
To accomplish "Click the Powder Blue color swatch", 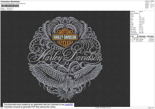I will click(x=134, y=38).
